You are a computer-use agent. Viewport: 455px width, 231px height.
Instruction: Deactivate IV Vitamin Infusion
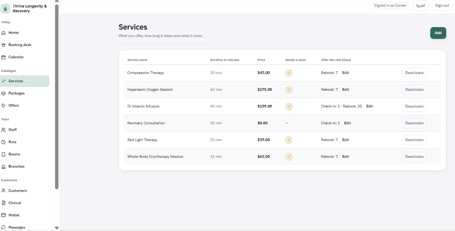(414, 106)
